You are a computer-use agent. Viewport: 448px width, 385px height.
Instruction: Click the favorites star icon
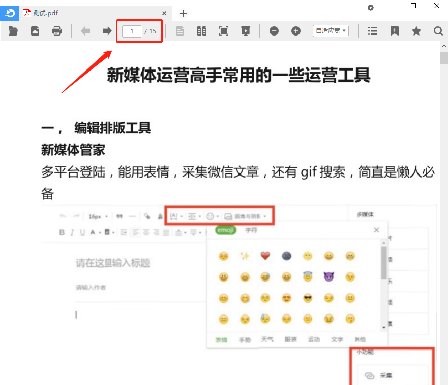pos(416,31)
